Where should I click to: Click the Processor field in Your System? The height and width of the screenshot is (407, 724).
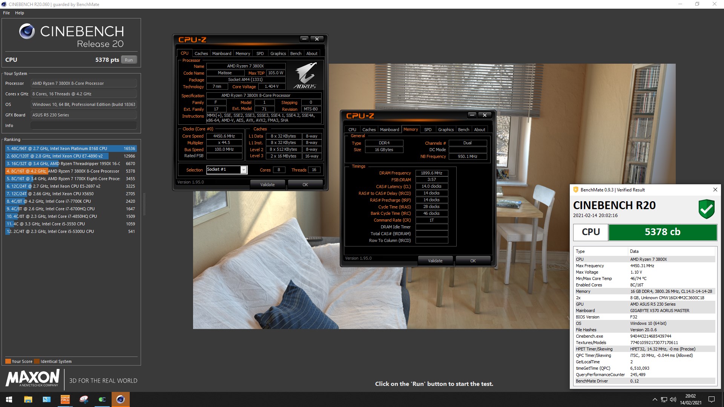tap(83, 83)
